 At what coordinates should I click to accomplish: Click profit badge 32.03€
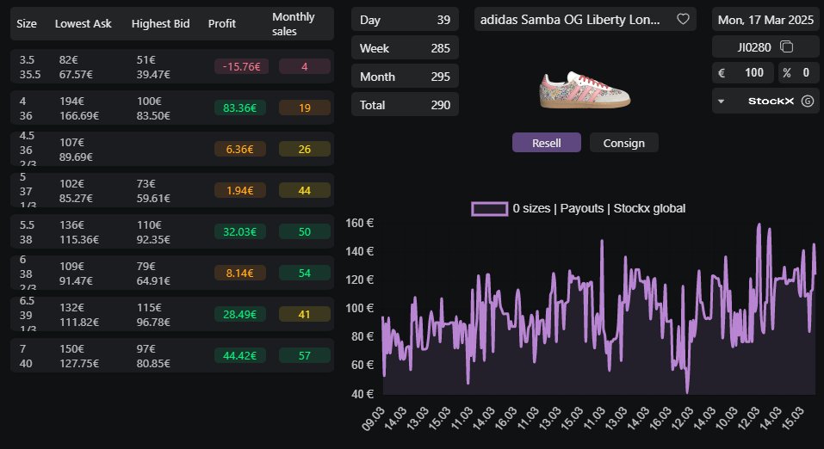coord(239,231)
